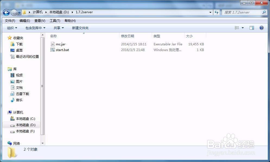Click navigation pane scrollbar up arrow
The width and height of the screenshot is (270, 162).
pyautogui.click(x=43, y=35)
